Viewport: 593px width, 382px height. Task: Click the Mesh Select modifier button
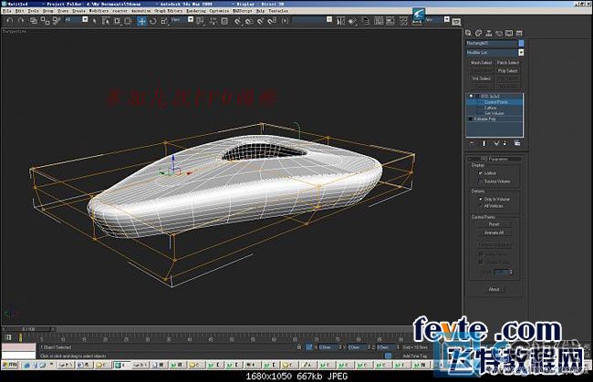[x=481, y=63]
